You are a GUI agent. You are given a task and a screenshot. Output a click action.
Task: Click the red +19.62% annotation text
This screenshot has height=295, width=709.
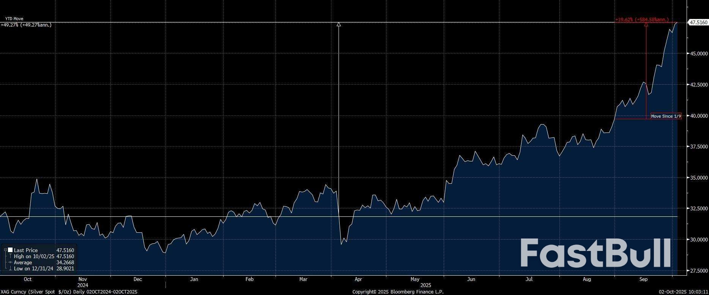[x=641, y=19]
